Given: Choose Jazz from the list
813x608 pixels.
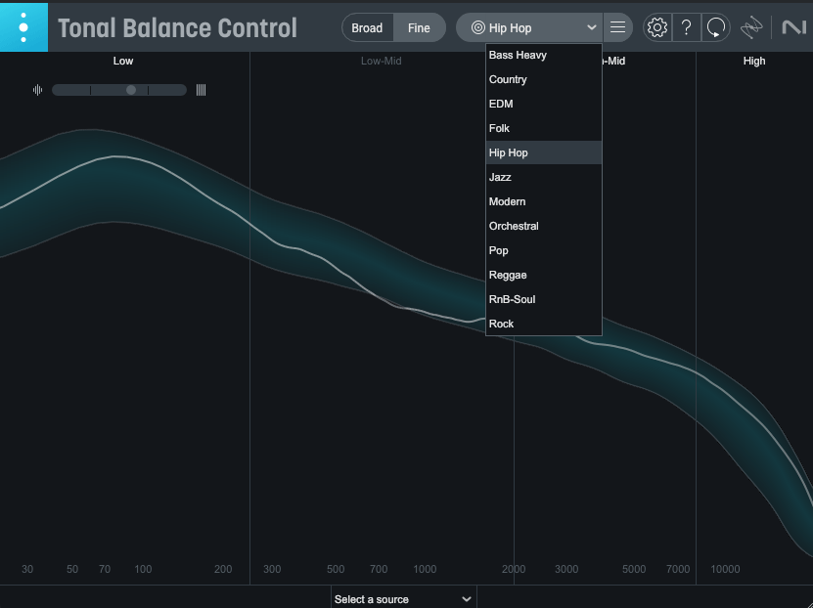Looking at the screenshot, I should click(543, 177).
